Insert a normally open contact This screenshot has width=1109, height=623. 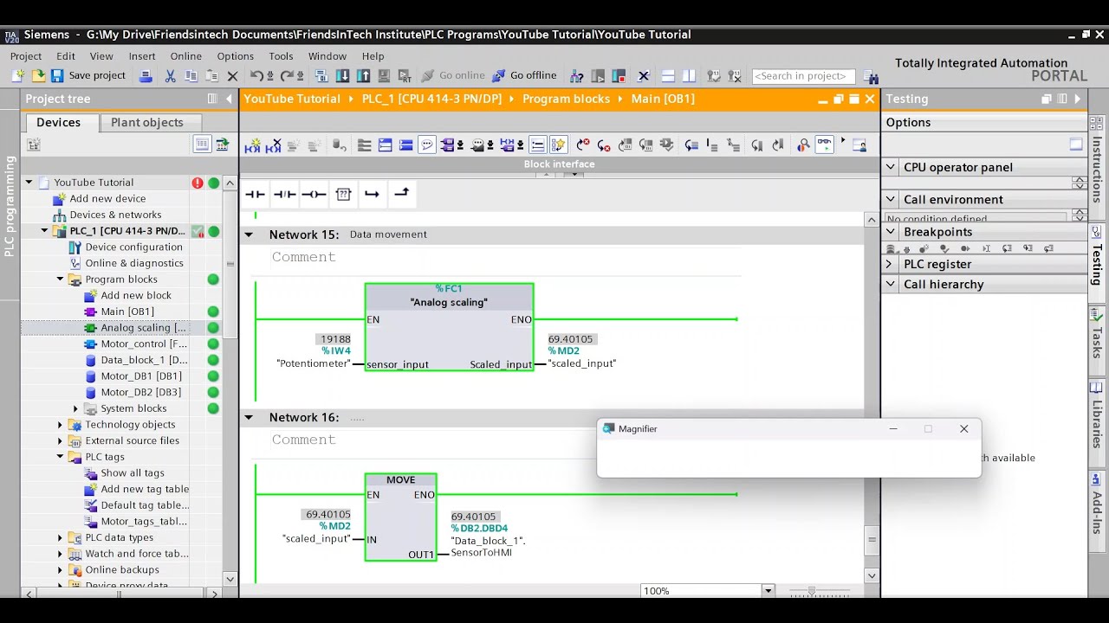[x=255, y=195]
